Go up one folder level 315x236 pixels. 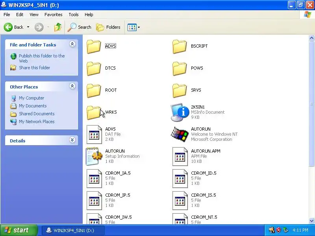[58, 27]
